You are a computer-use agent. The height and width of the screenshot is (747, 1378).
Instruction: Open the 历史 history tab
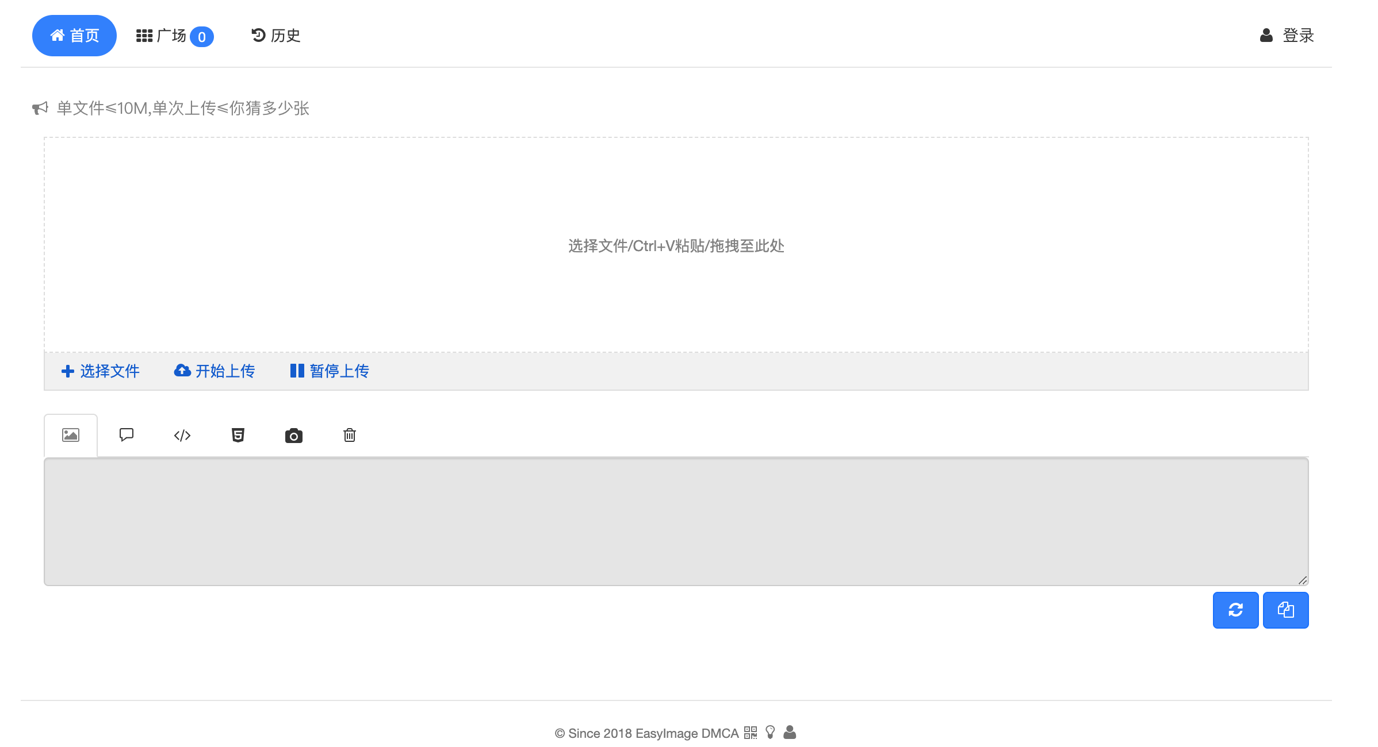[x=275, y=35]
